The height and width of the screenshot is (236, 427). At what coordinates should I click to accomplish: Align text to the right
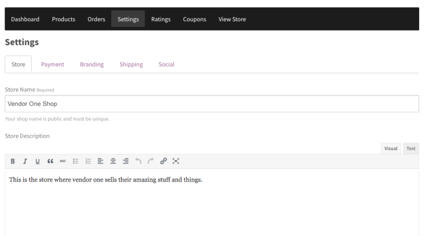click(126, 162)
